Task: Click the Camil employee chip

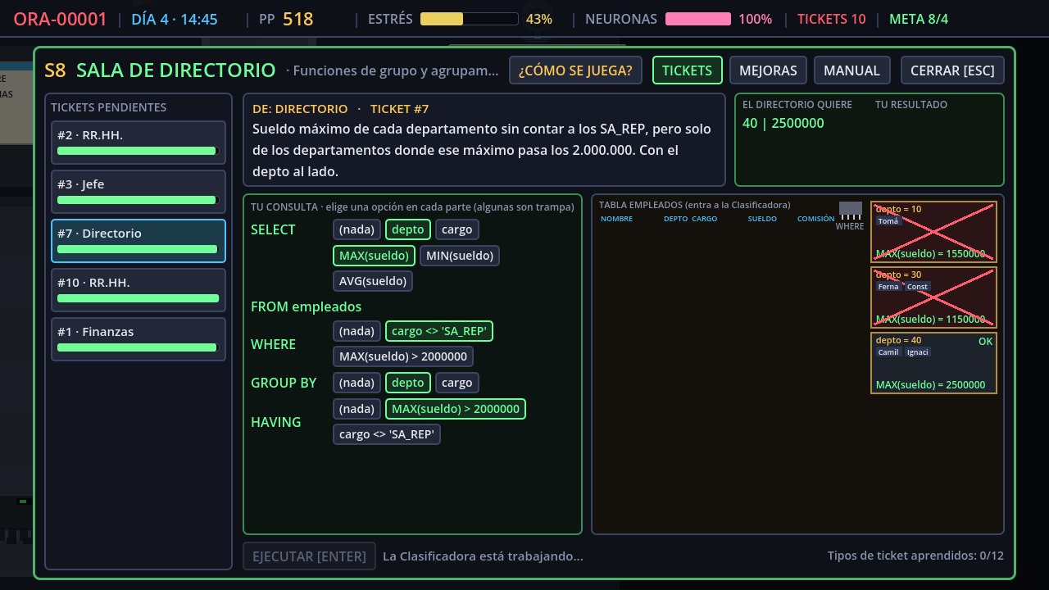Action: [888, 352]
